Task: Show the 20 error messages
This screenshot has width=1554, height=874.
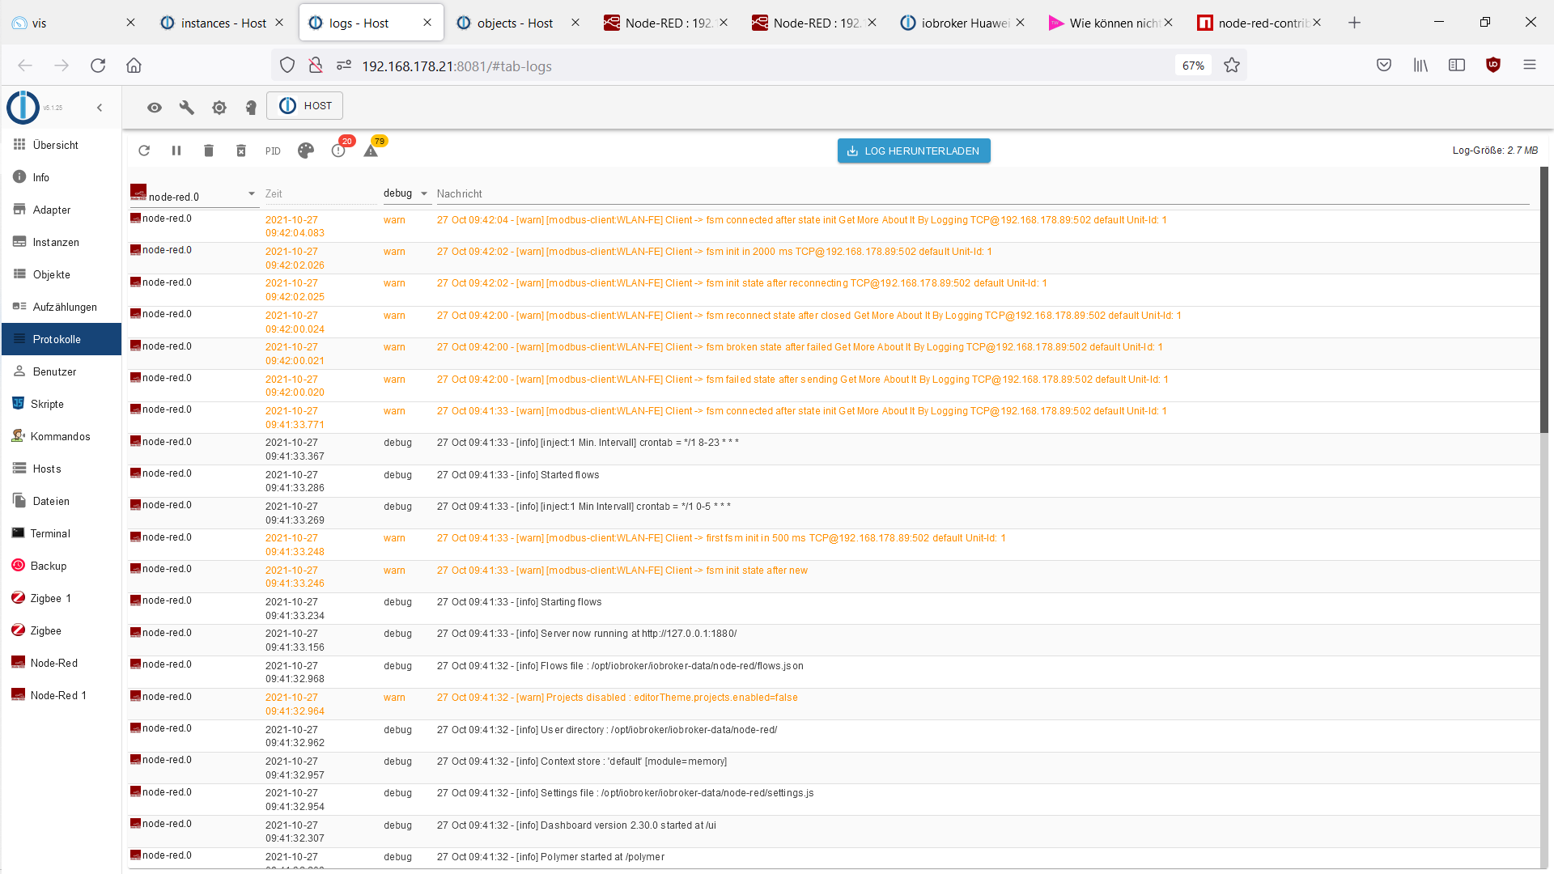Action: (x=339, y=150)
